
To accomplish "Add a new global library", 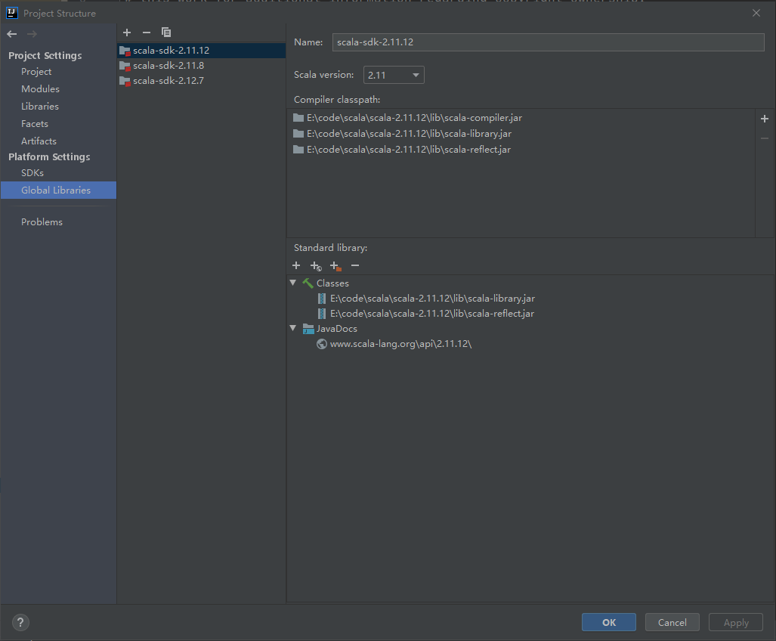I will click(x=127, y=33).
